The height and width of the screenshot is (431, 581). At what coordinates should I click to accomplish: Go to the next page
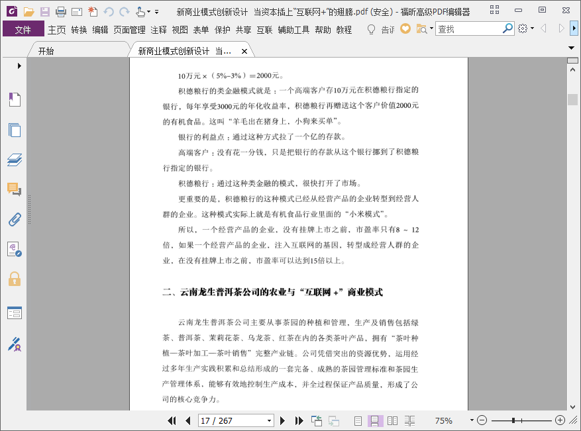[x=283, y=420]
